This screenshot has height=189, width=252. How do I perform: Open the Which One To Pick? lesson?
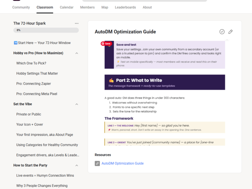(31, 63)
